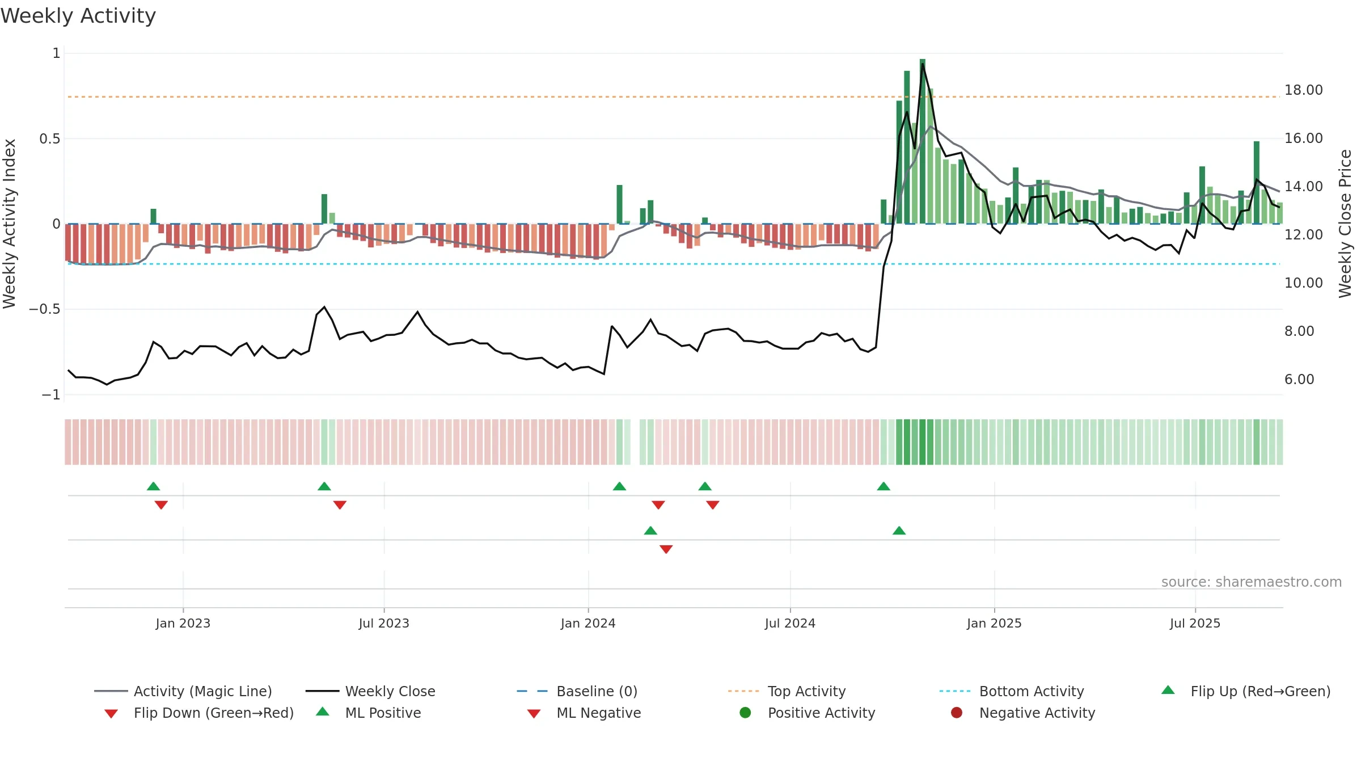Toggle Bottom Activity in the legend

coord(1012,691)
